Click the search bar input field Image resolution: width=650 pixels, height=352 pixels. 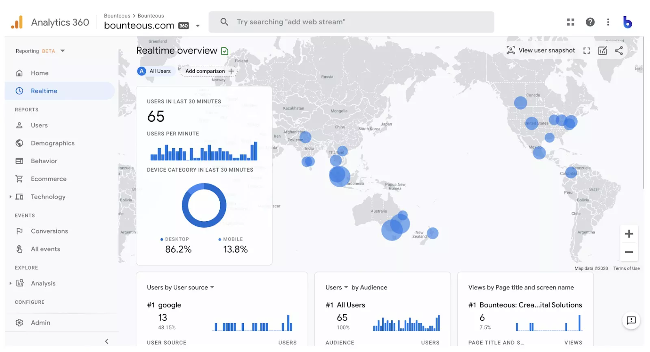point(351,22)
